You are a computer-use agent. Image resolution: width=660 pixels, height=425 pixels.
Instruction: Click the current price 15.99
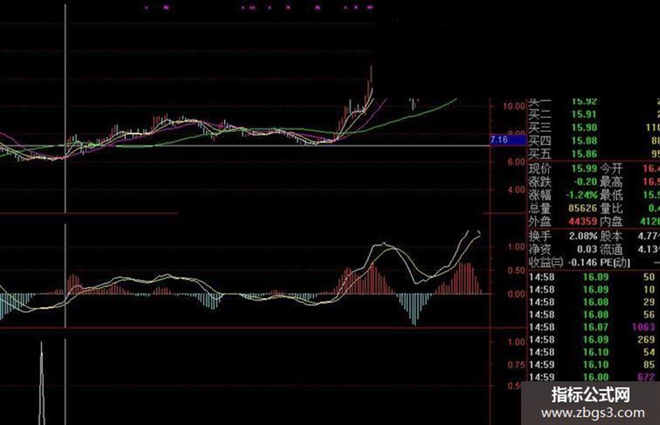(585, 169)
